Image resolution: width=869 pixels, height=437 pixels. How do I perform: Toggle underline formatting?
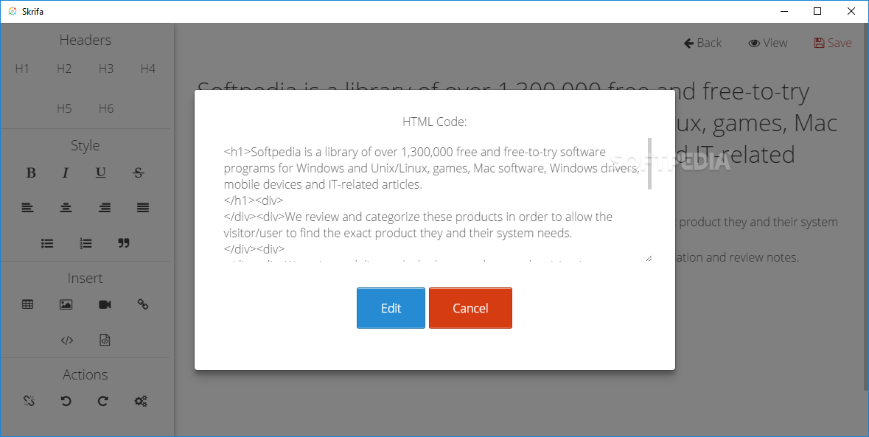tap(100, 172)
